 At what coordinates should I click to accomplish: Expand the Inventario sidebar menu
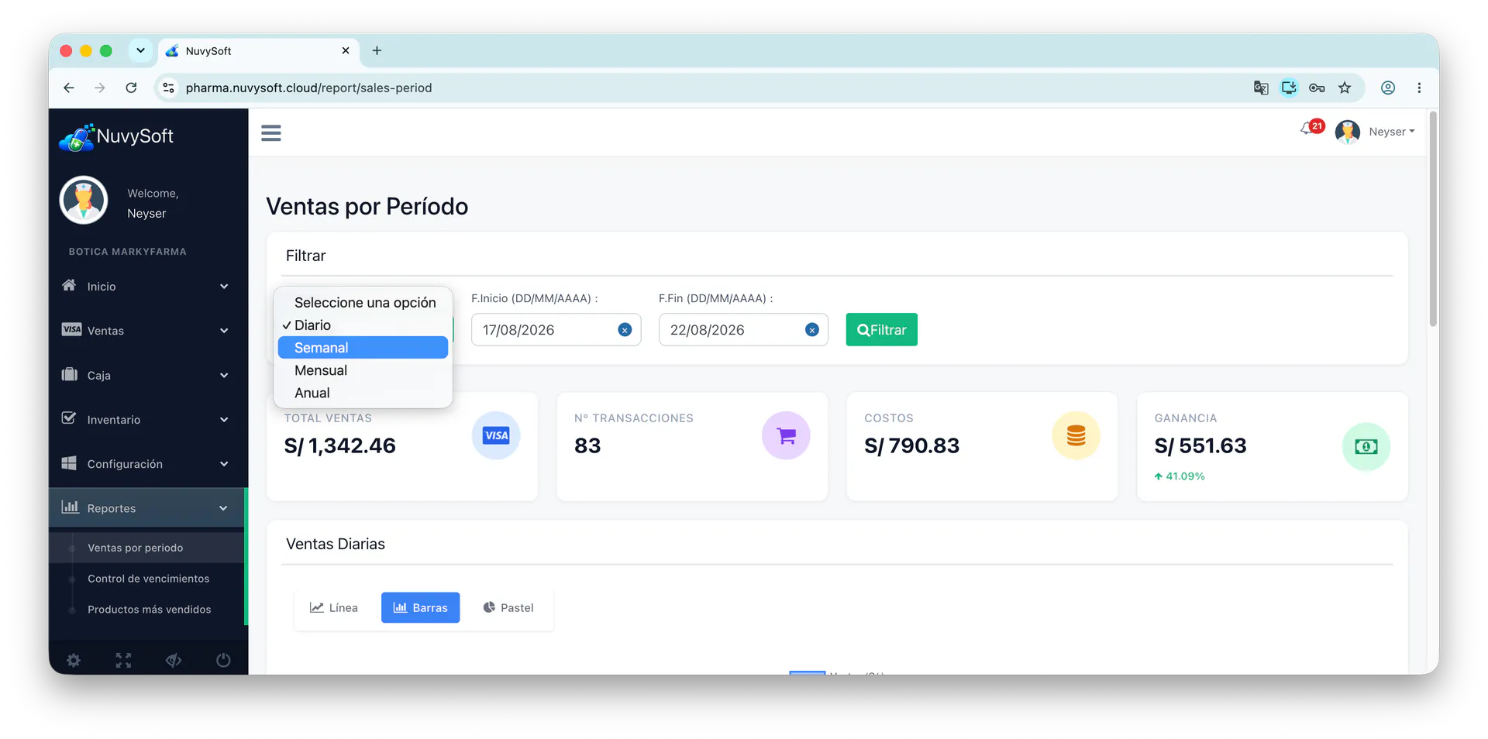[x=146, y=419]
